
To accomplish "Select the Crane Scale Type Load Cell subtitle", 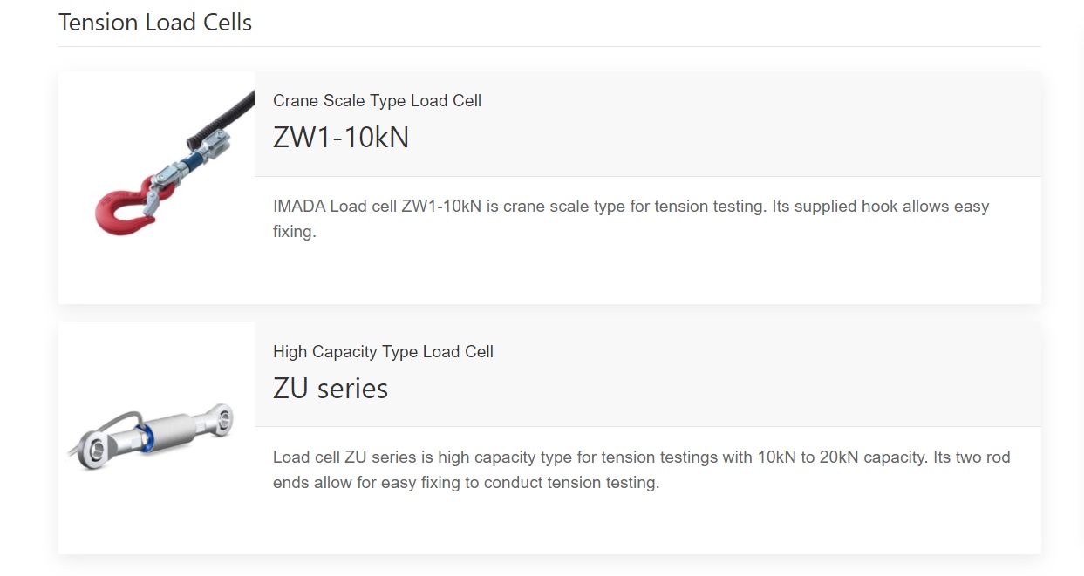I will [x=377, y=100].
